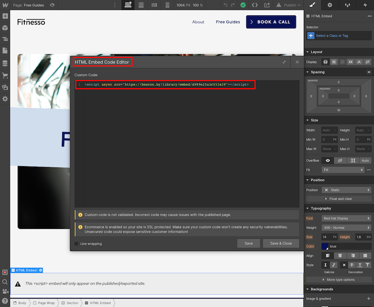Set display to inline-block
Image resolution: width=374 pixels, height=307 pixels.
tap(351, 62)
